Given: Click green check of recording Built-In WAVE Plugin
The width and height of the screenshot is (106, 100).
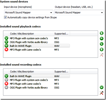Looking at the screenshot, I should (6, 76).
